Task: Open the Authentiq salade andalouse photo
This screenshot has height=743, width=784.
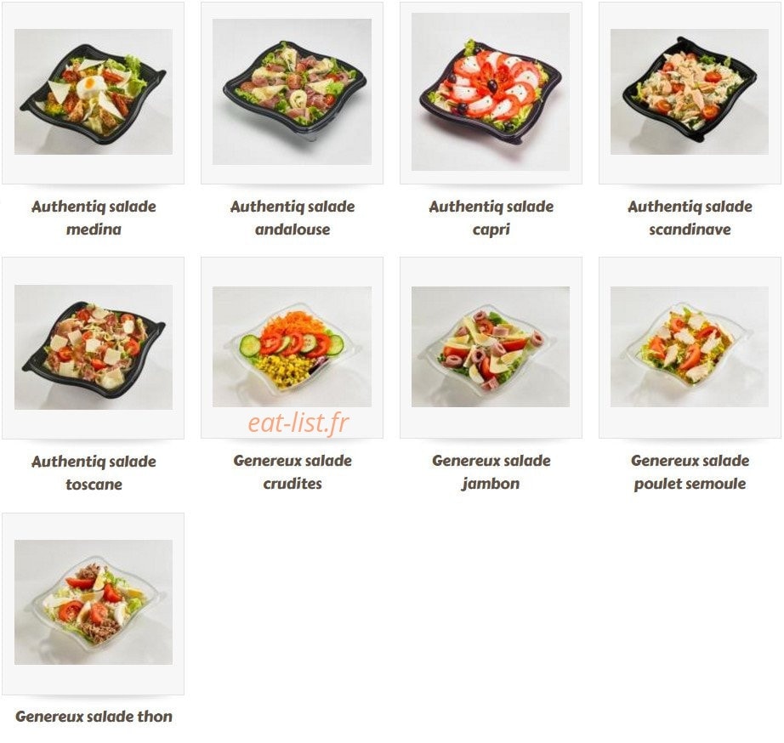Action: pos(292,92)
